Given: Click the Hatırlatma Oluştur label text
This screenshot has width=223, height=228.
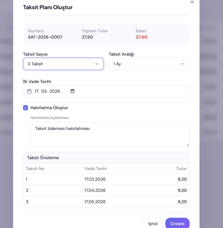Looking at the screenshot, I should point(49,108).
